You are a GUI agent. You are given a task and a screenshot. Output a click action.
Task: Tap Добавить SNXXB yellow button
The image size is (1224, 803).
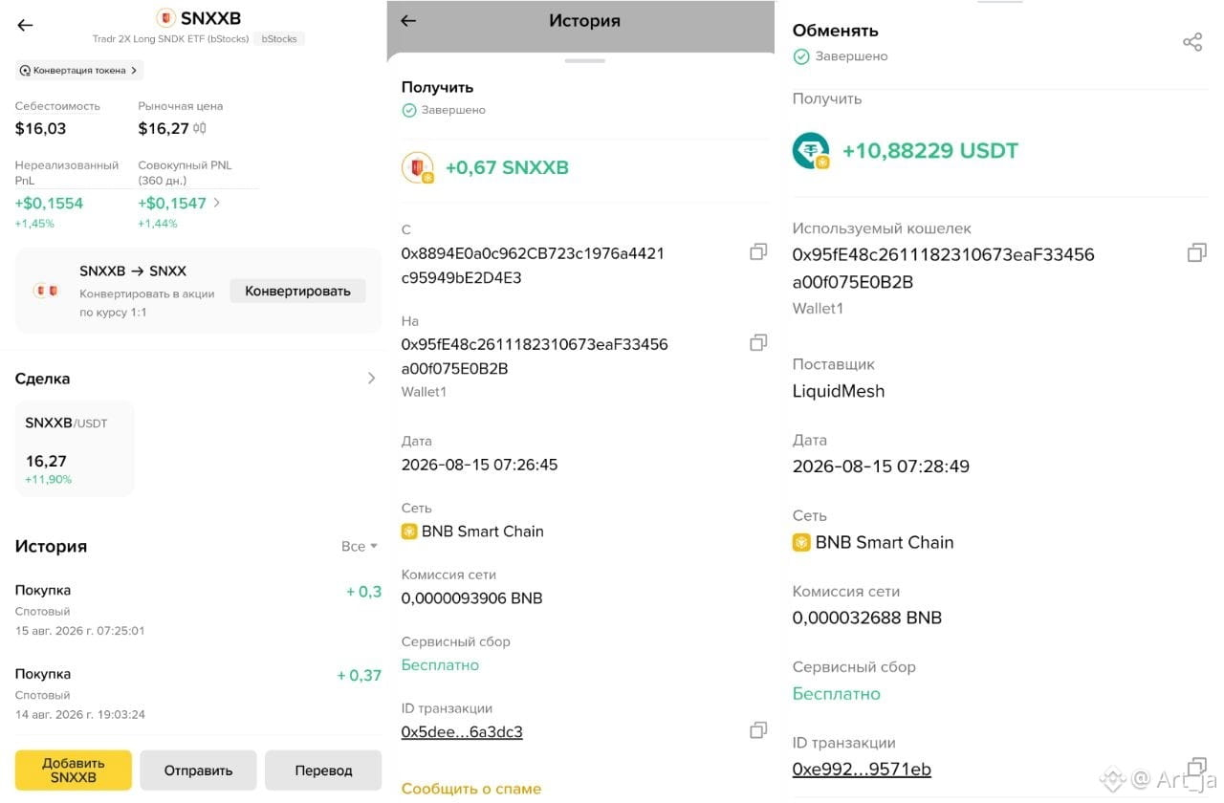point(74,770)
